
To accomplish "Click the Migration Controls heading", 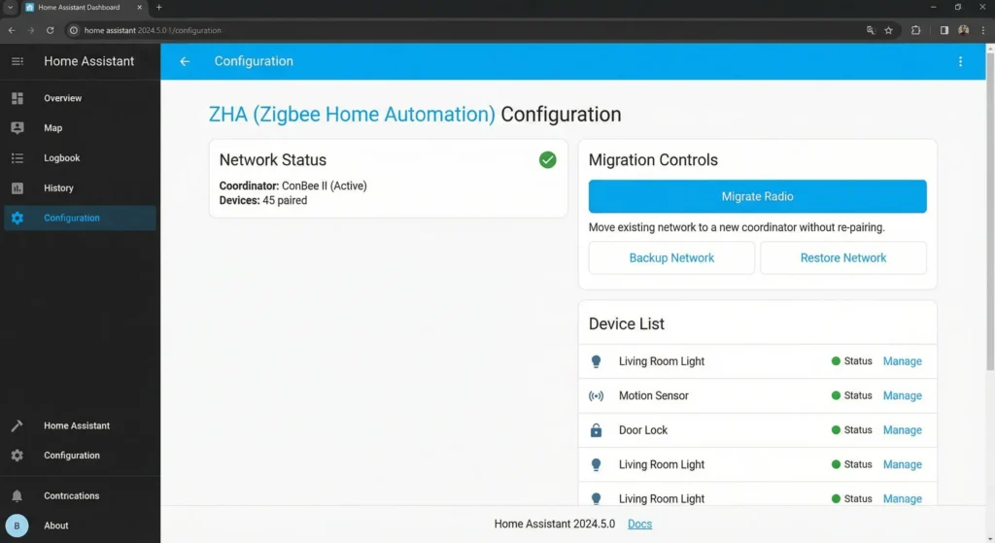I will coord(653,160).
